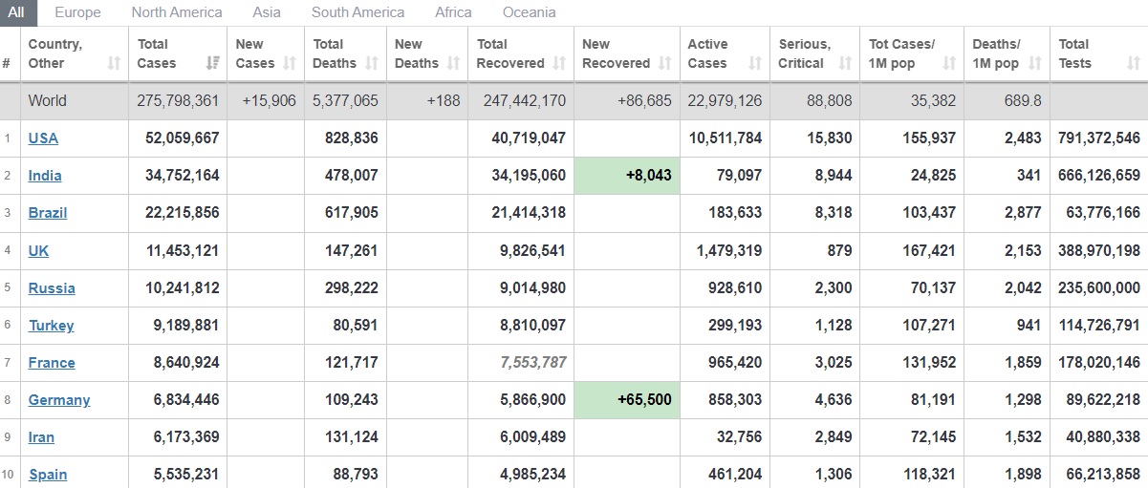Screen dimensions: 1148x488
Task: Select World new cases +15,906
Action: (269, 101)
